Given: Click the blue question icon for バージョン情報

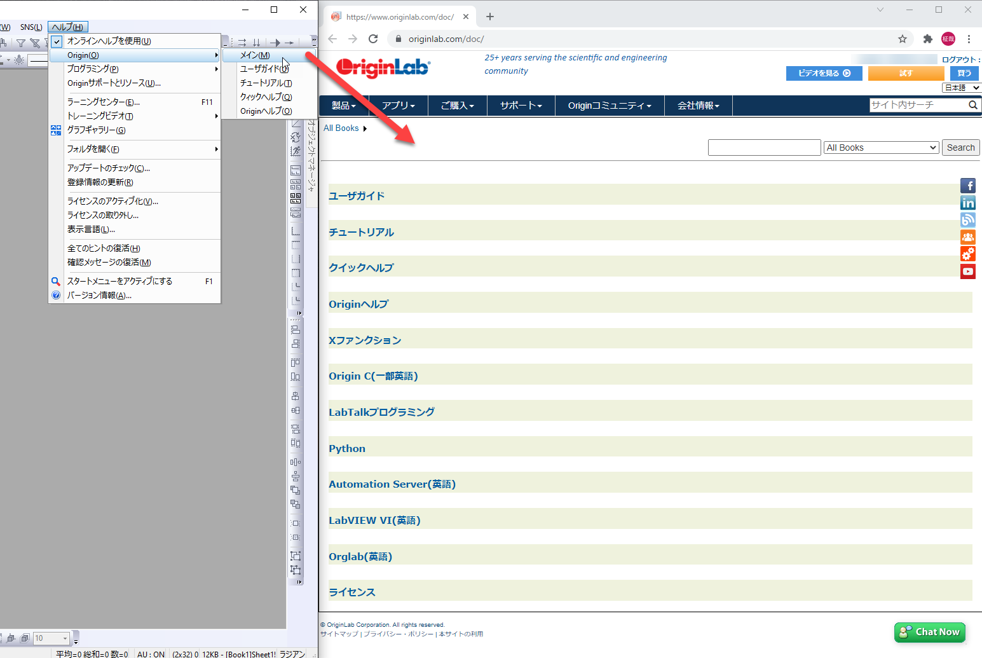Looking at the screenshot, I should 56,296.
